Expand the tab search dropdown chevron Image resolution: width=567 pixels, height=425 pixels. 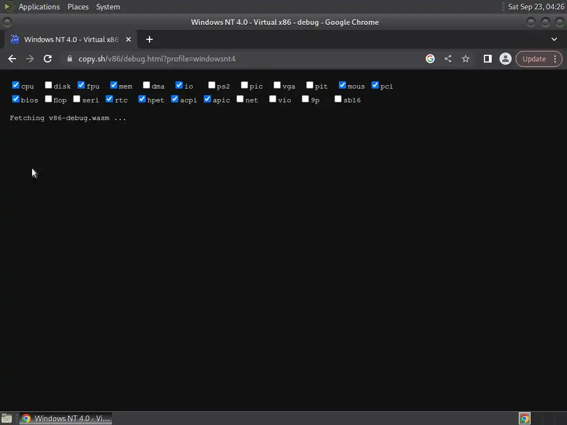pyautogui.click(x=554, y=39)
